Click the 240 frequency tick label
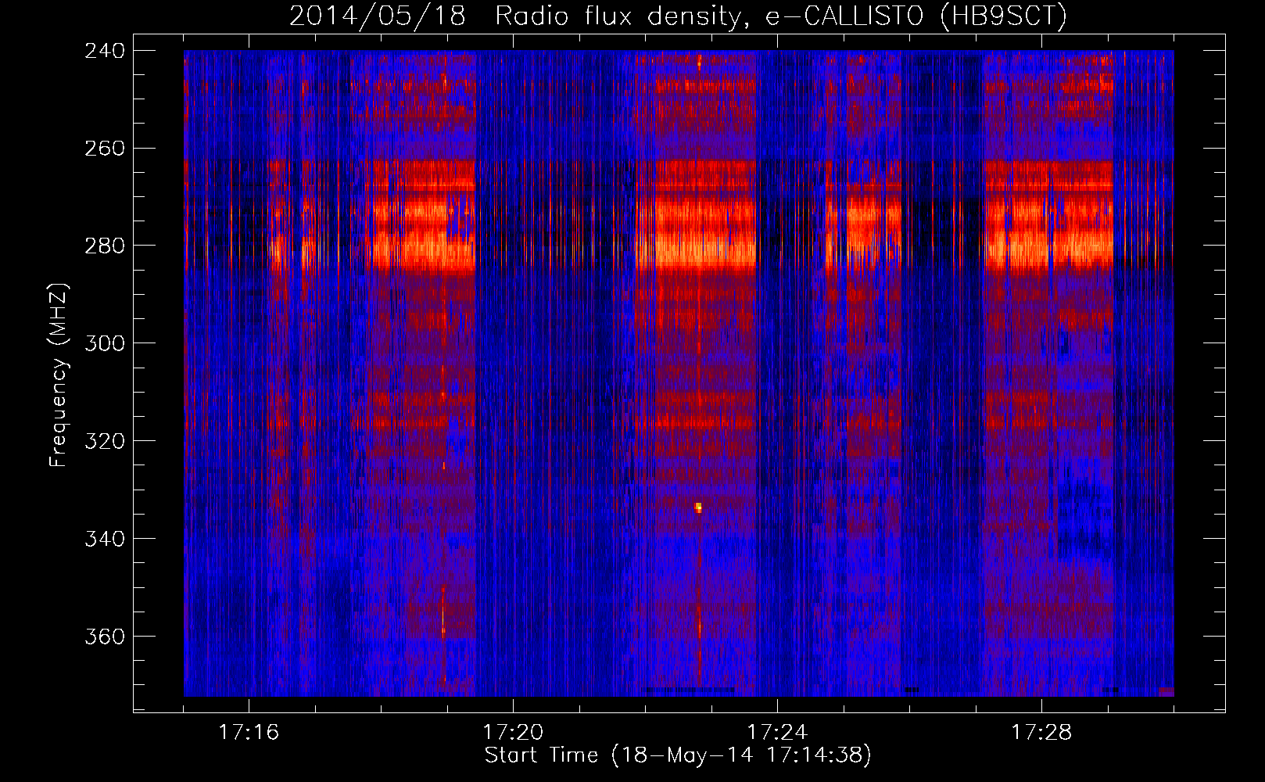 [x=105, y=51]
